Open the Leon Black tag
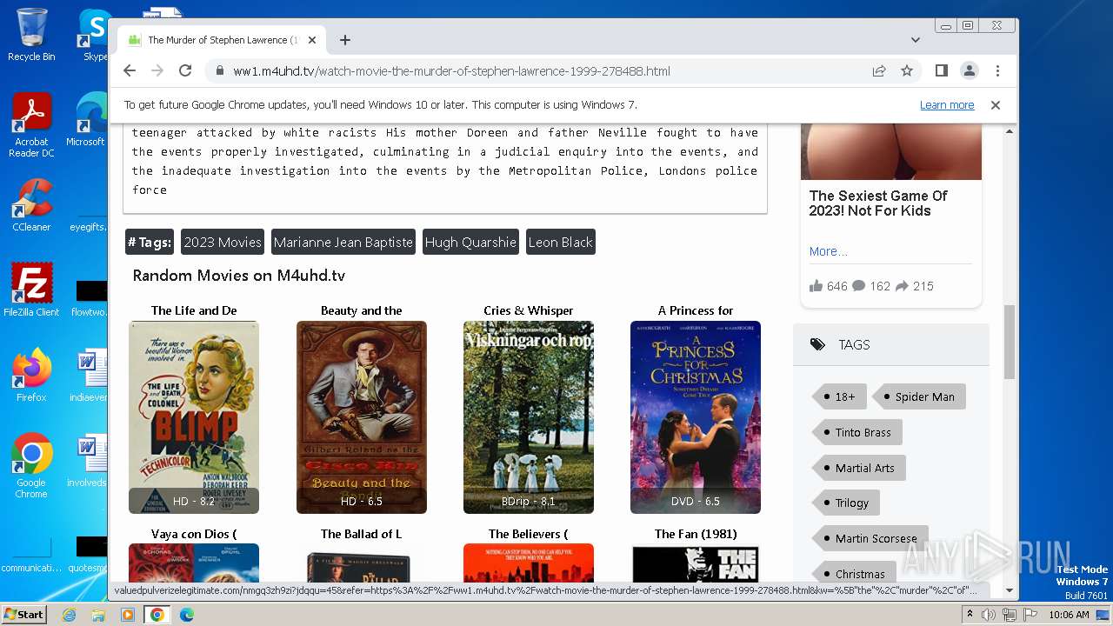 click(560, 243)
